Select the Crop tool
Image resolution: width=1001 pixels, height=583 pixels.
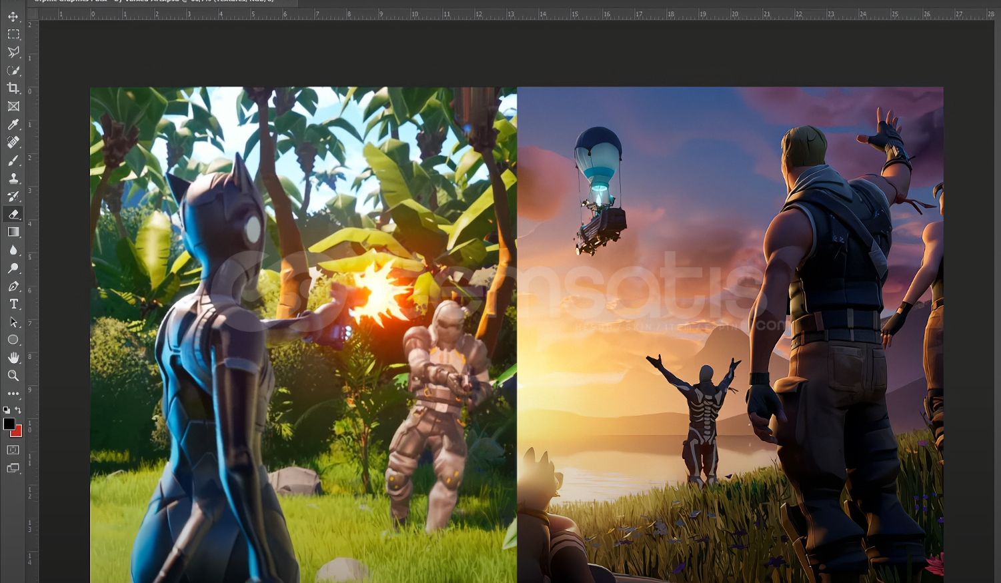click(x=13, y=88)
